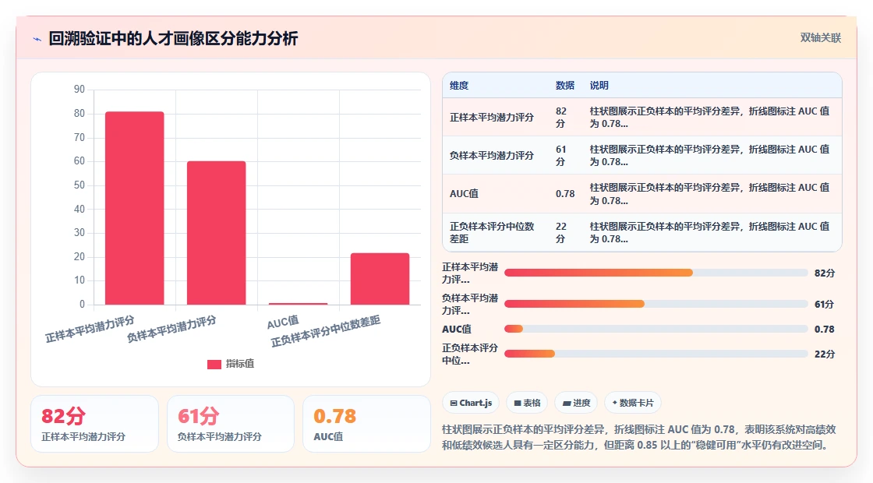
Task: Click the tiny AUC值 bar in the chart
Action: [298, 303]
